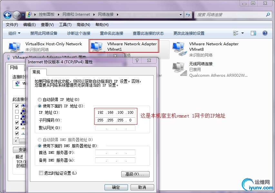Select the 无线网络连接 adapter icon
The width and height of the screenshot is (275, 193).
point(179,69)
